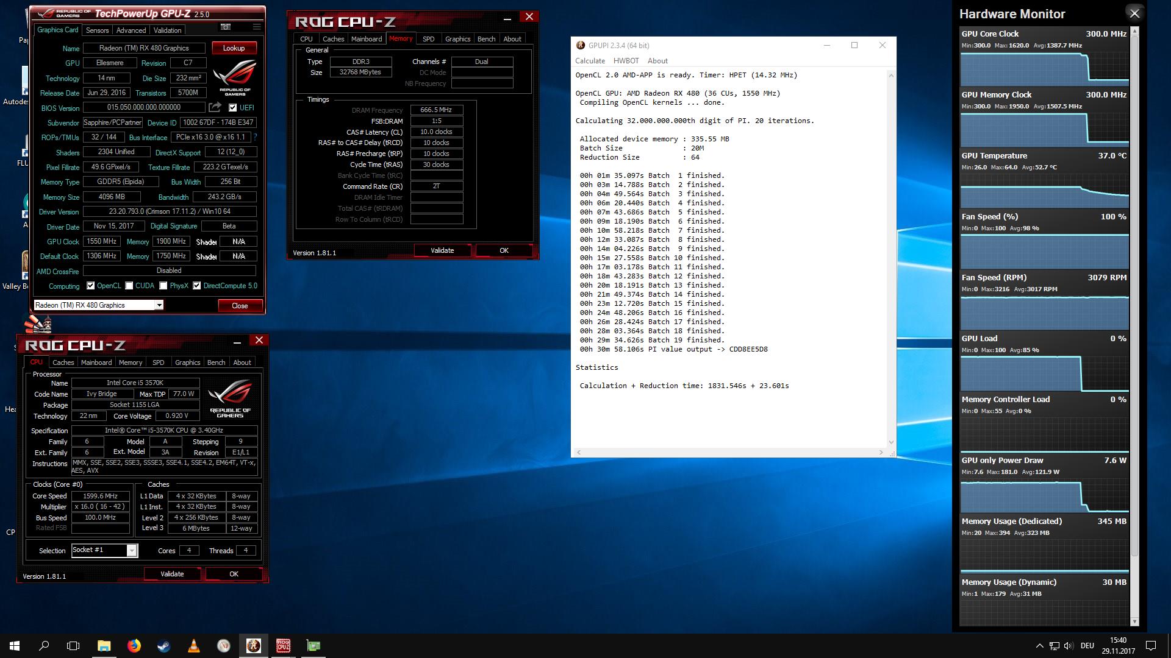Image resolution: width=1171 pixels, height=658 pixels.
Task: Open the About menu in GPUPI
Action: point(657,61)
